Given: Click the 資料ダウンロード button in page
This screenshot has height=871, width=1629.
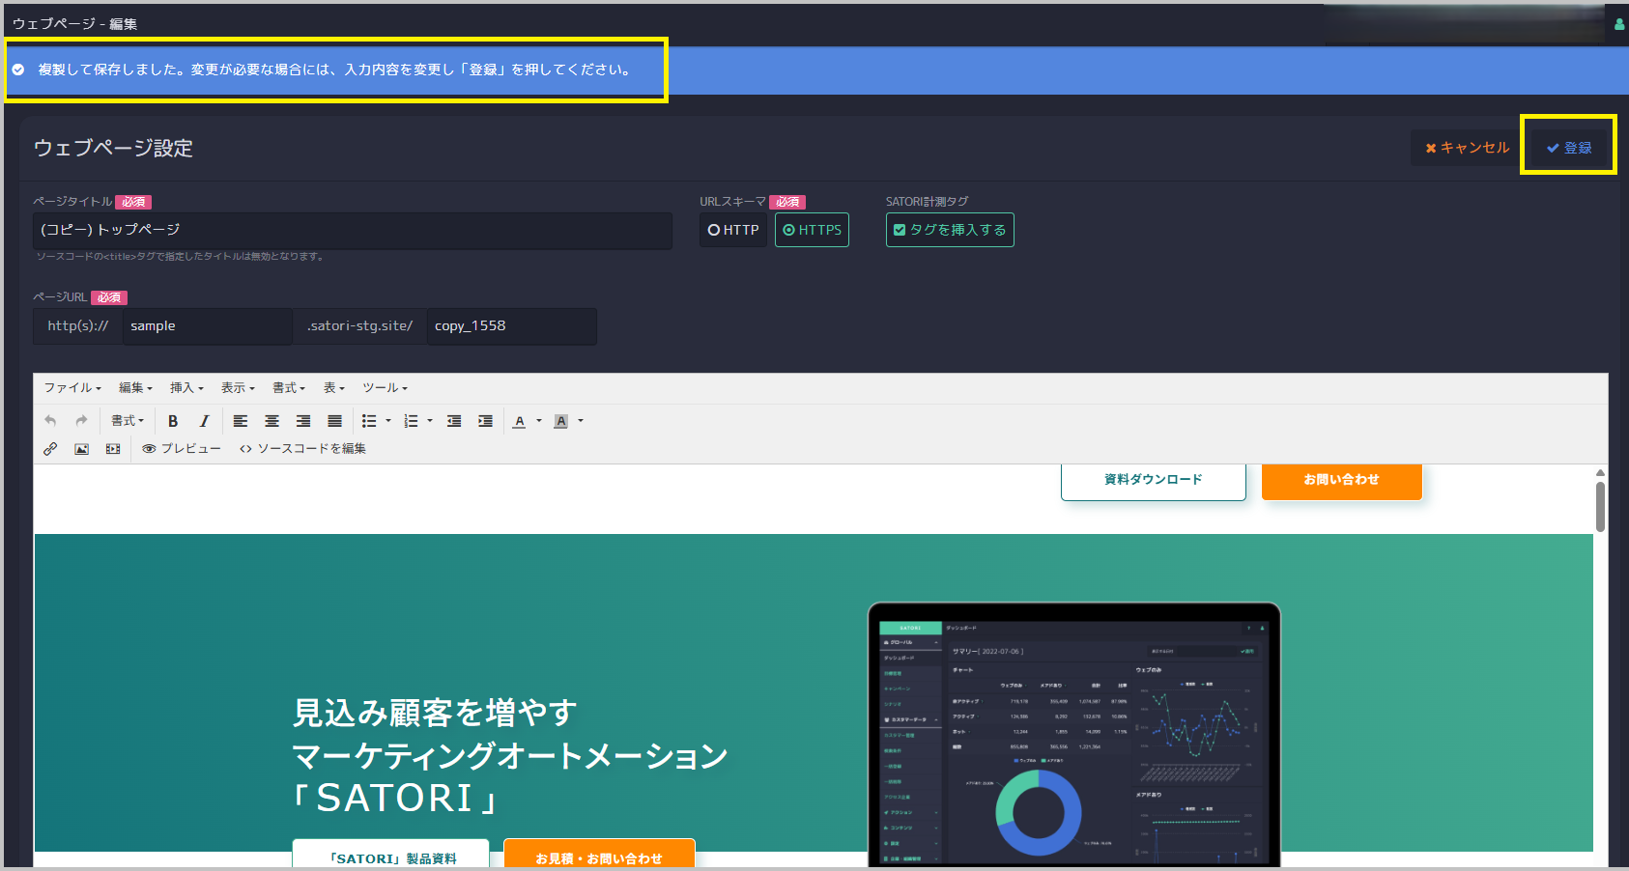Looking at the screenshot, I should coord(1154,481).
